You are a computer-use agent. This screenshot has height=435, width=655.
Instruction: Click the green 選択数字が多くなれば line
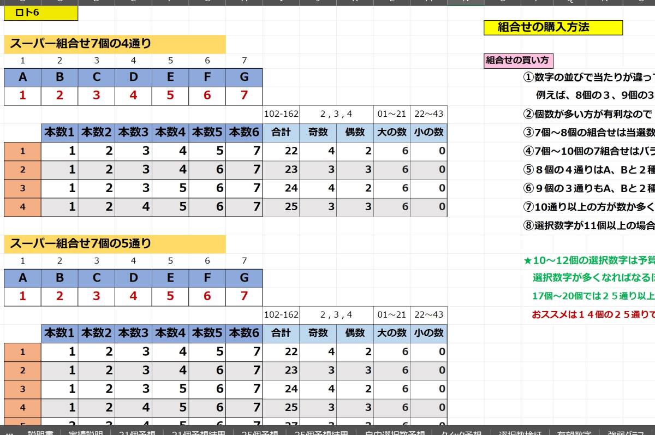593,278
